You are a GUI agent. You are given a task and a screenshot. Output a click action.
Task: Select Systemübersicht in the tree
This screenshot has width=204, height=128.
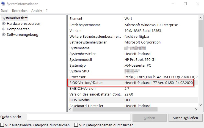tap(15, 18)
